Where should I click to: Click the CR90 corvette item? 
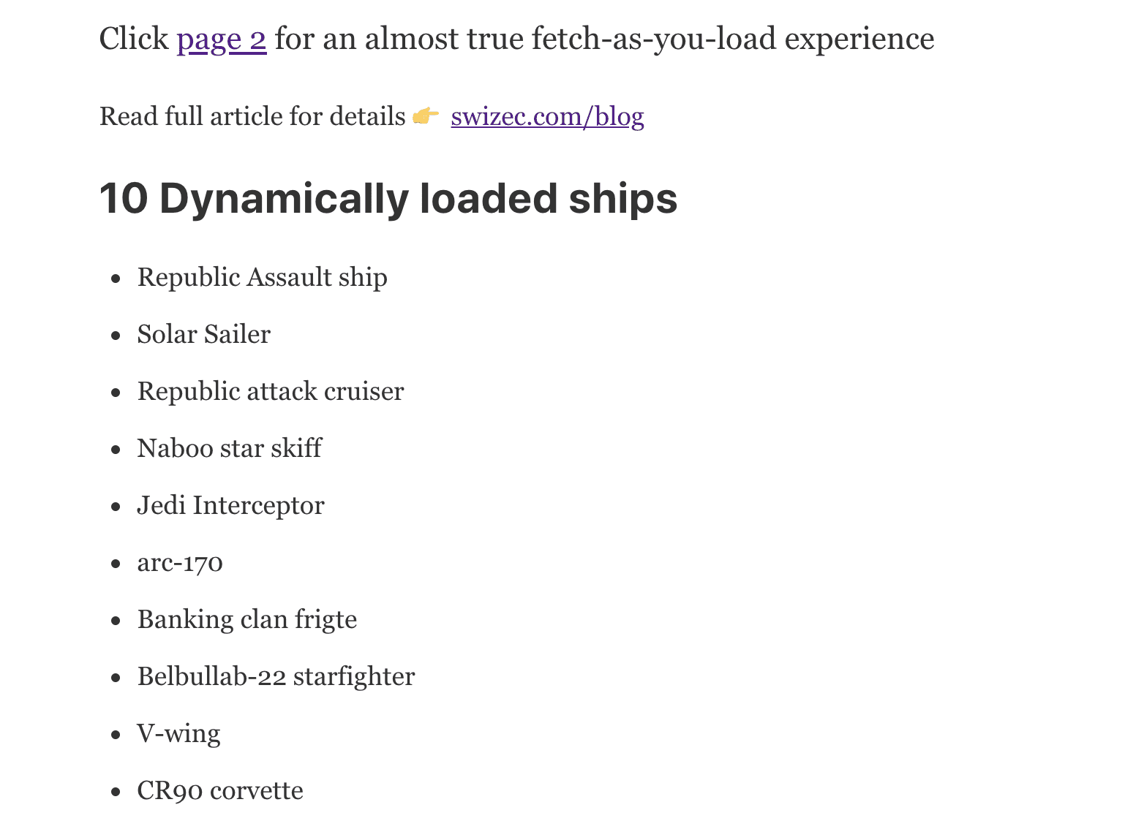coord(220,791)
